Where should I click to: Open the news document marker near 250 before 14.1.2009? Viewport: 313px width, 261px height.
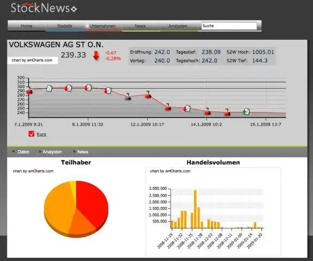[x=187, y=108]
